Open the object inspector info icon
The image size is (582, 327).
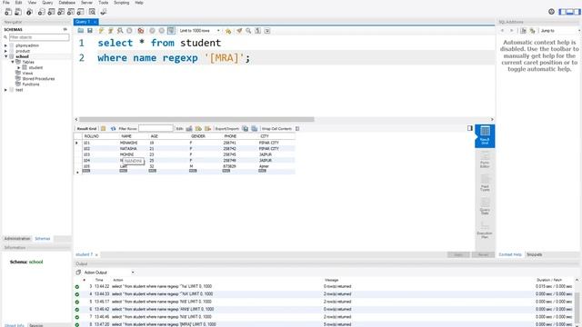[29, 12]
